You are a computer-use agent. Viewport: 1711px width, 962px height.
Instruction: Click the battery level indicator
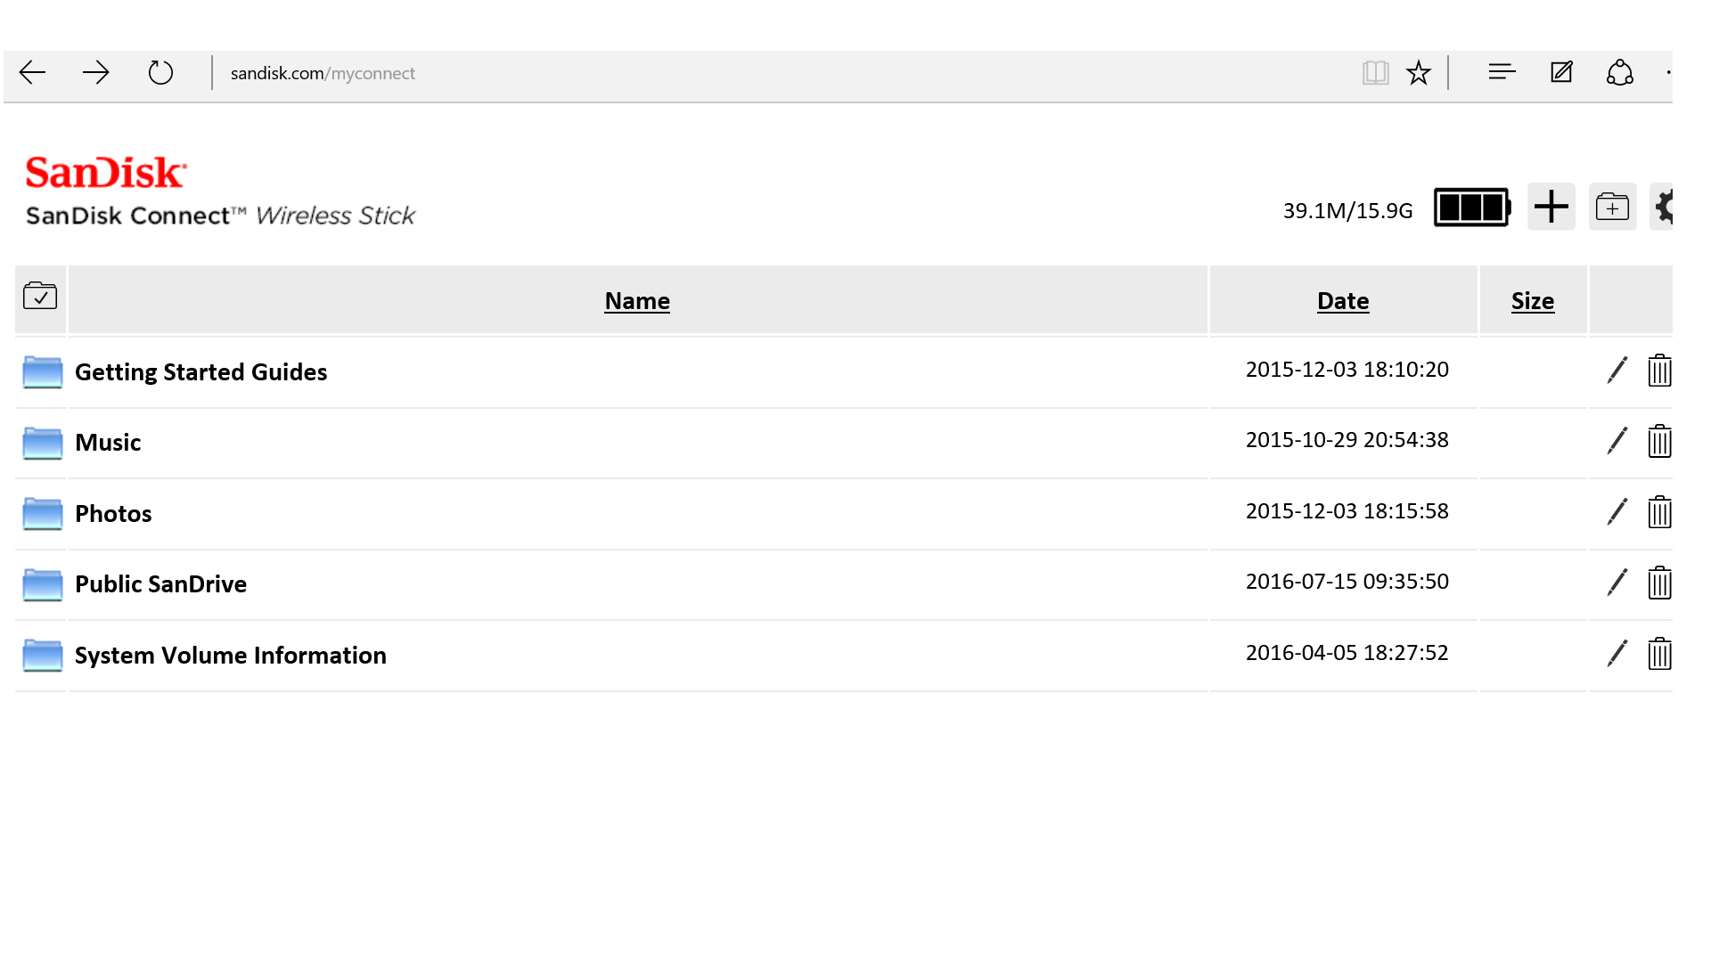click(1471, 208)
